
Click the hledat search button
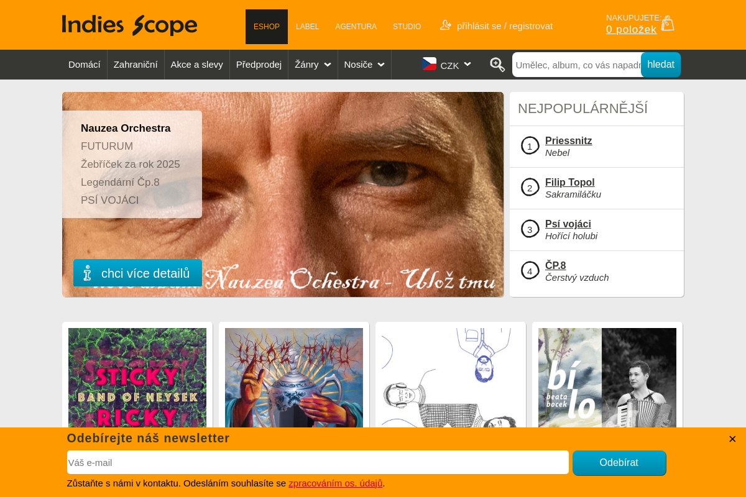pyautogui.click(x=661, y=65)
